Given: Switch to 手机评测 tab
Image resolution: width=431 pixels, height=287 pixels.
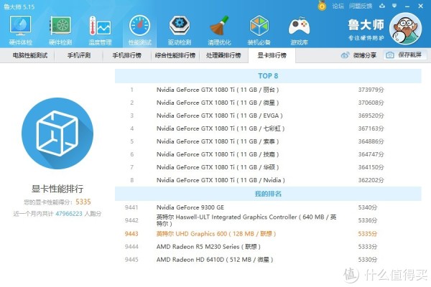Looking at the screenshot, I should (x=79, y=55).
